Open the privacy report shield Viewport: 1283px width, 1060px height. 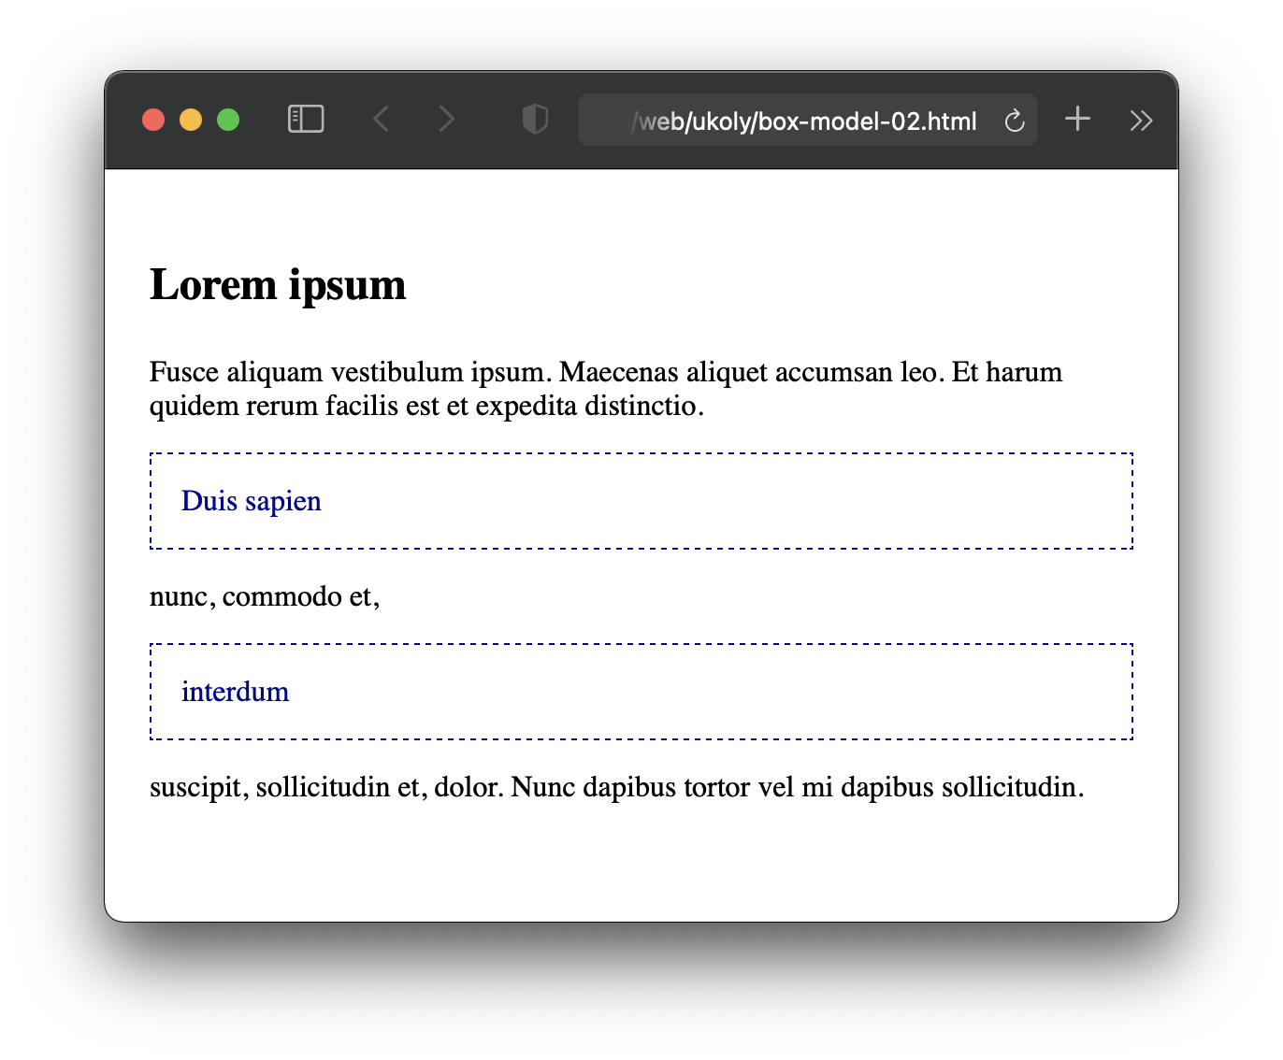[x=535, y=120]
